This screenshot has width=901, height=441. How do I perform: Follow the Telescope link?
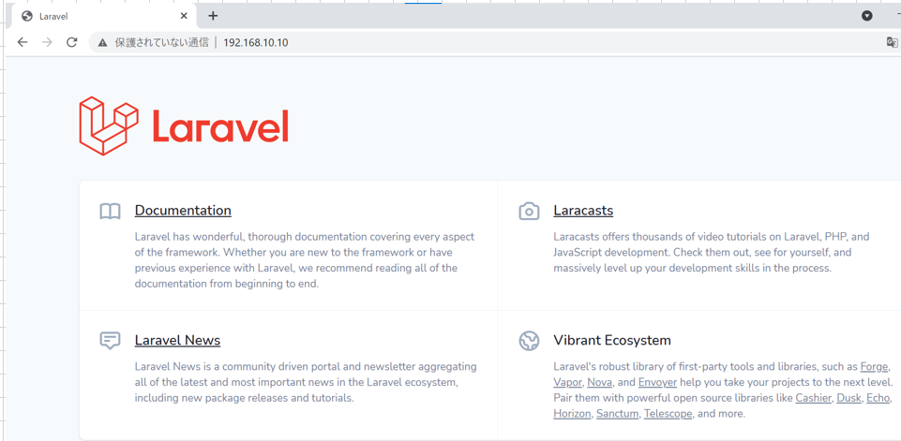668,413
